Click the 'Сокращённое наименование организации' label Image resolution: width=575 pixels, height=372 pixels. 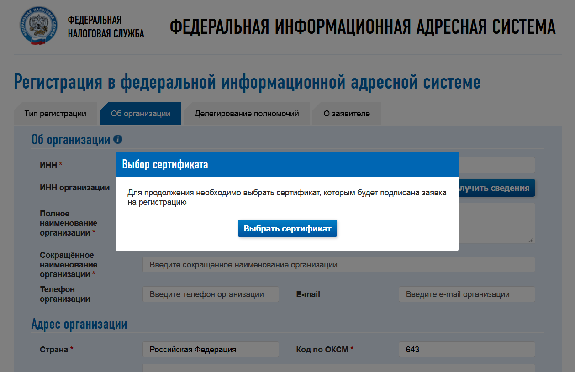tap(69, 265)
